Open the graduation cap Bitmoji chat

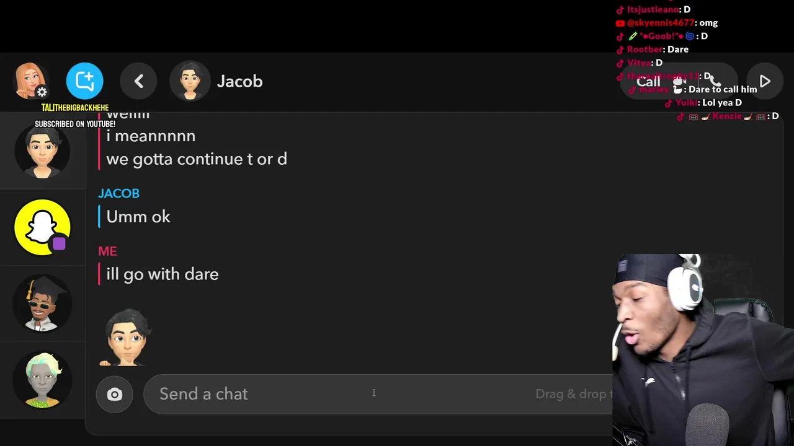point(42,304)
